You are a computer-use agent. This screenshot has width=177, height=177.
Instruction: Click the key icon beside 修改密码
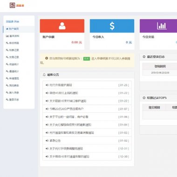7,43
